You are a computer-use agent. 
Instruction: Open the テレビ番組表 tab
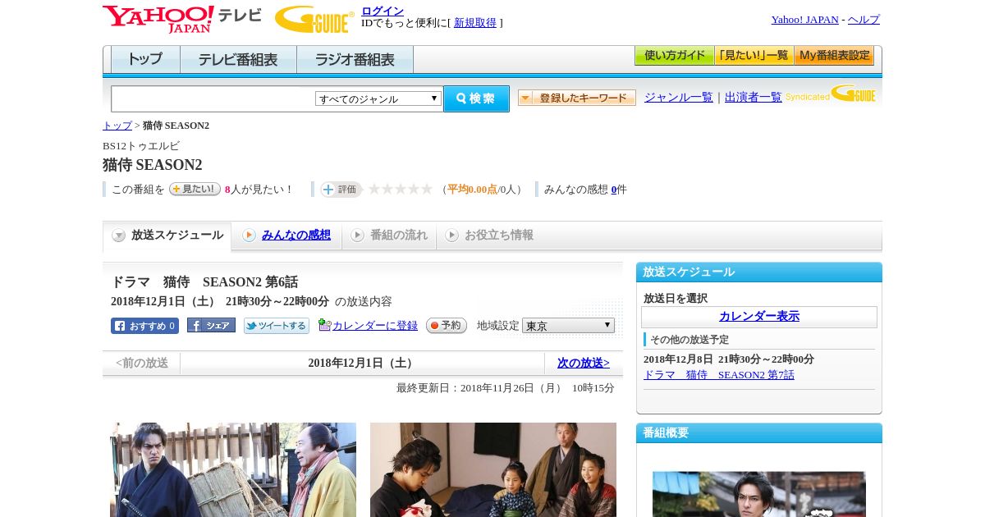point(238,59)
